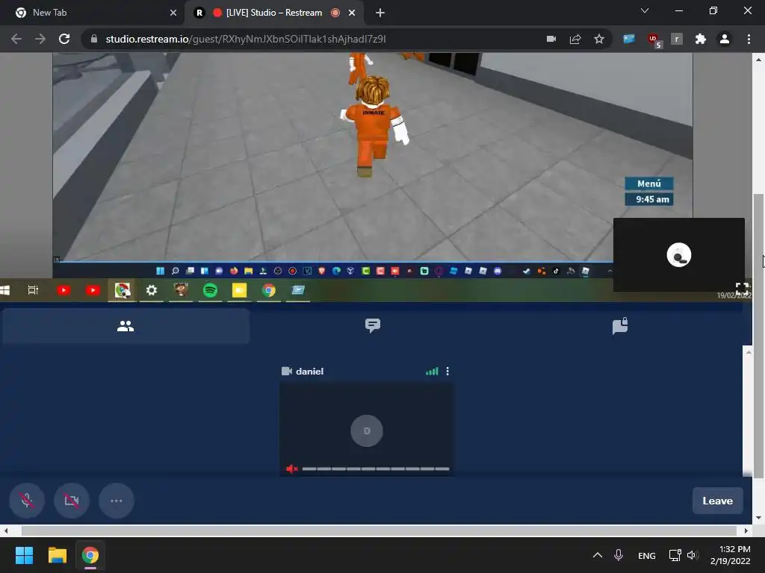Open the chat tab

[x=373, y=325]
